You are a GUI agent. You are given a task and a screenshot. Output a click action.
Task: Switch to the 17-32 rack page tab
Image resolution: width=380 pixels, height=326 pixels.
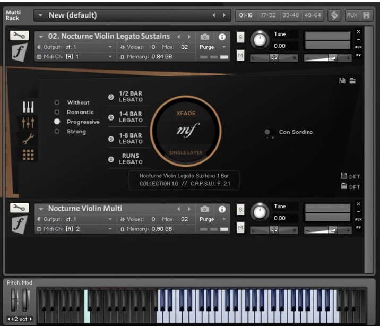(269, 15)
